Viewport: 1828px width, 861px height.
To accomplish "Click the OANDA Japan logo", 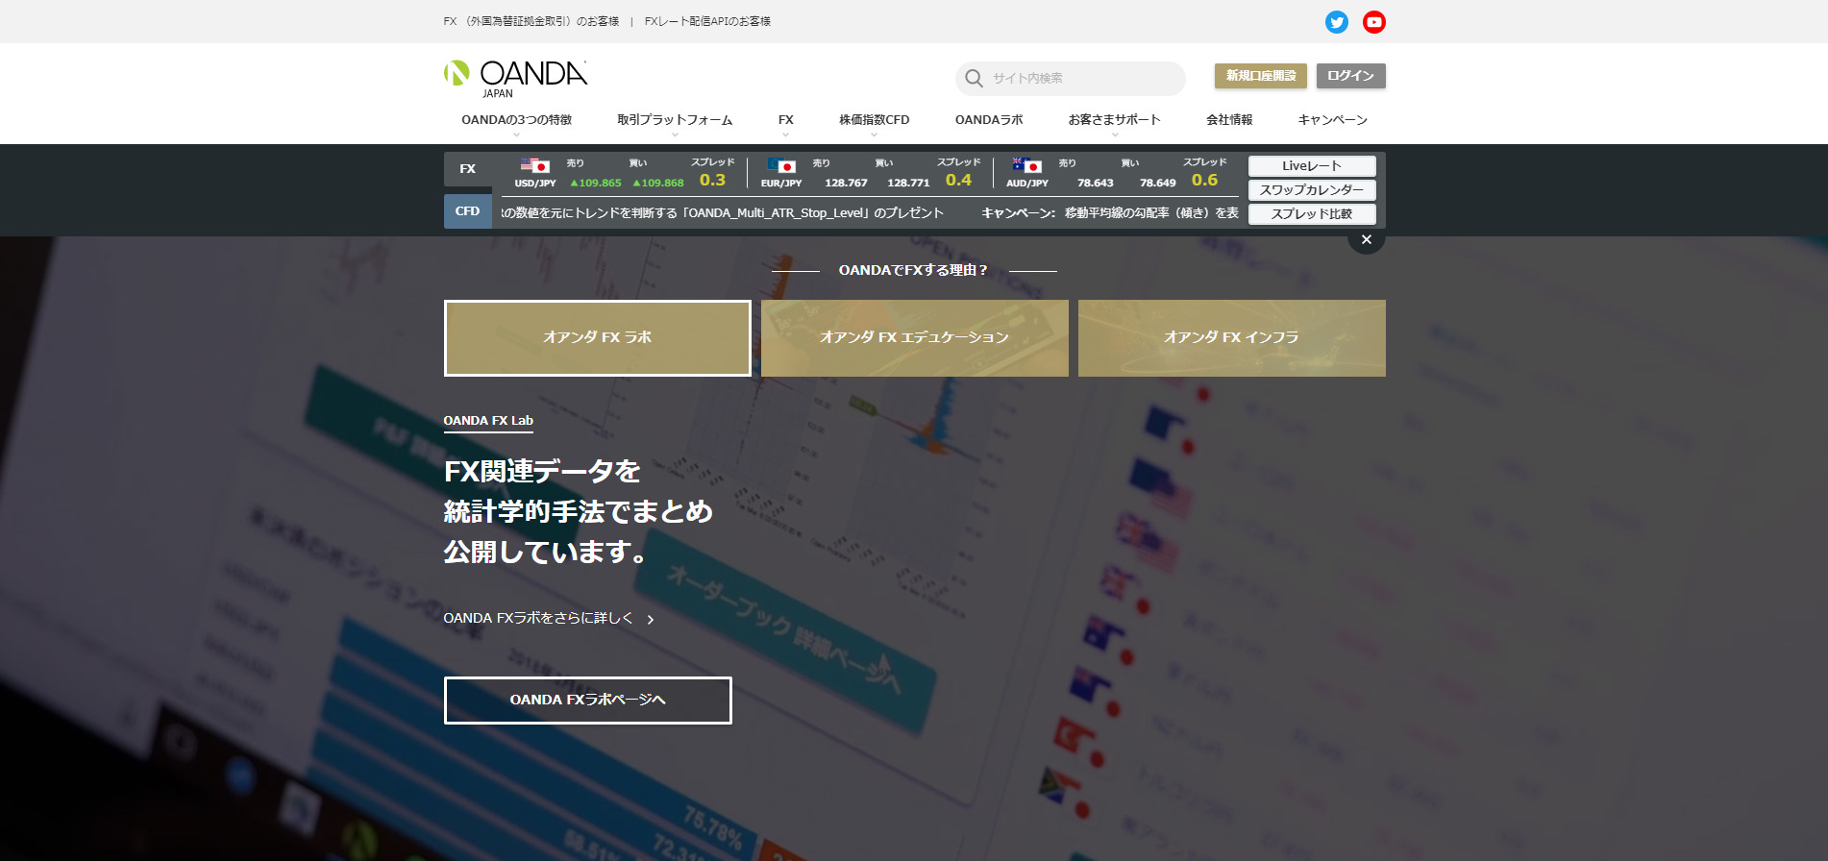I will tap(515, 79).
